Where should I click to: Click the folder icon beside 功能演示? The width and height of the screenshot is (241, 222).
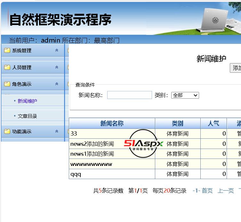(7, 131)
